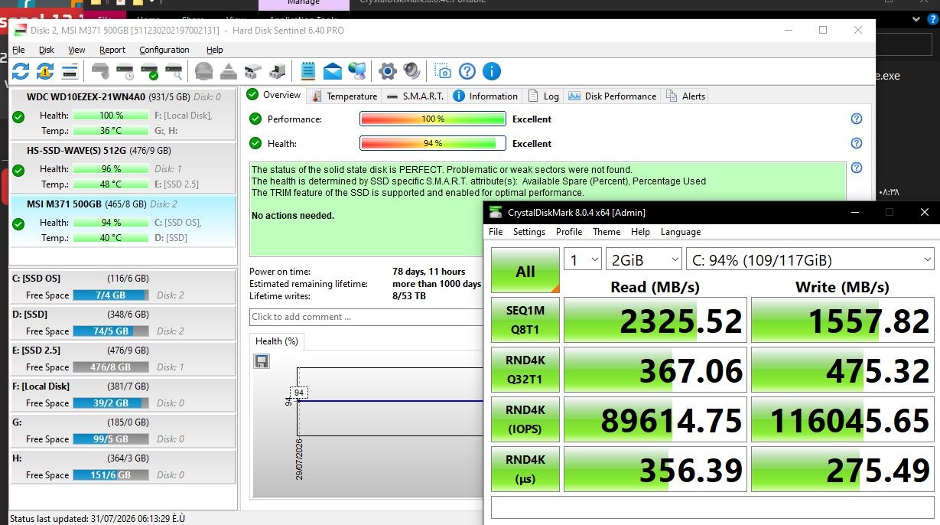Image resolution: width=940 pixels, height=525 pixels.
Task: Switch to the Information tab
Action: click(486, 96)
